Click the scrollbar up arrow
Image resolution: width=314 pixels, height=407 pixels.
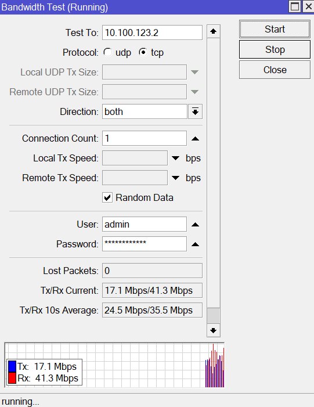[x=214, y=31]
